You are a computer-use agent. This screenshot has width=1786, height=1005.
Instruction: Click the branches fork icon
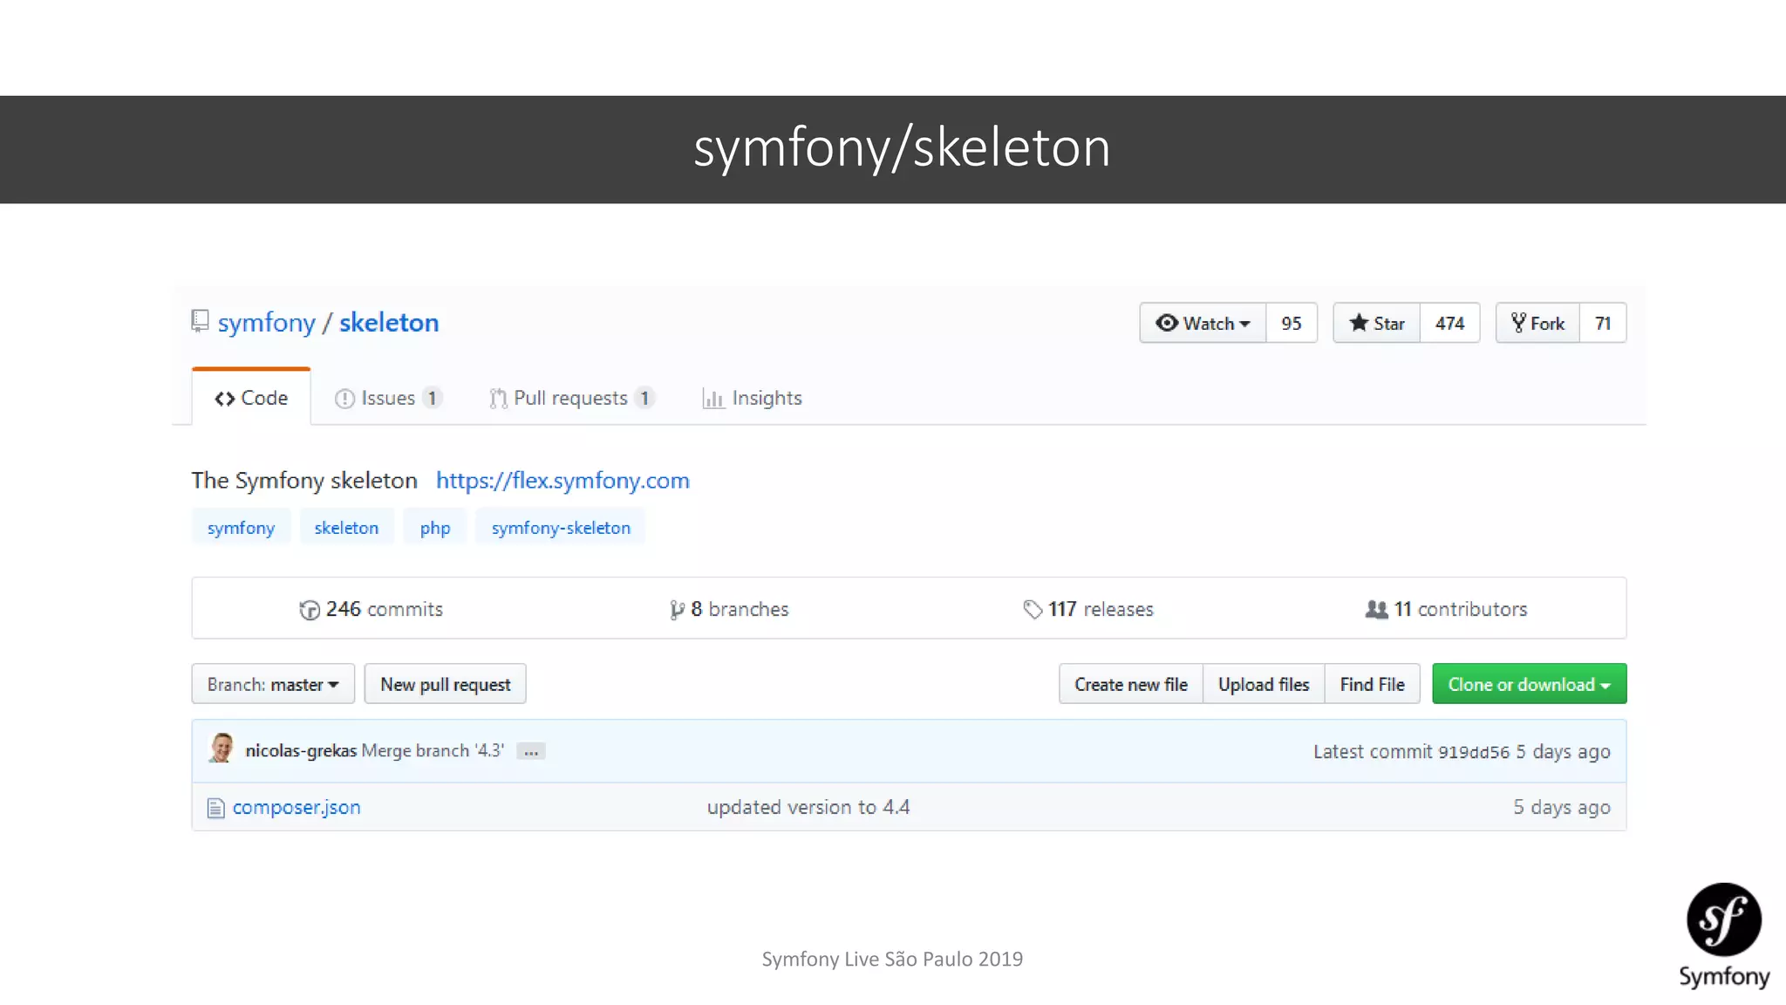tap(677, 610)
